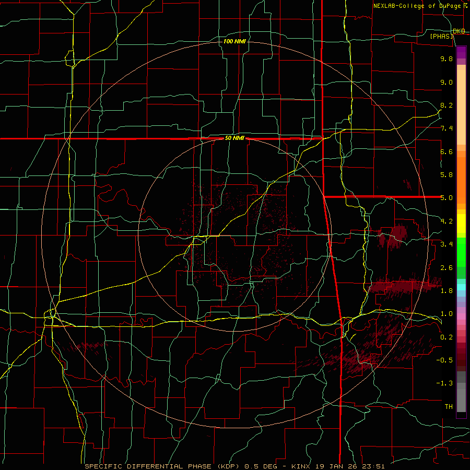Select the 5.8 scale label
The width and height of the screenshot is (470, 470).
click(x=446, y=175)
